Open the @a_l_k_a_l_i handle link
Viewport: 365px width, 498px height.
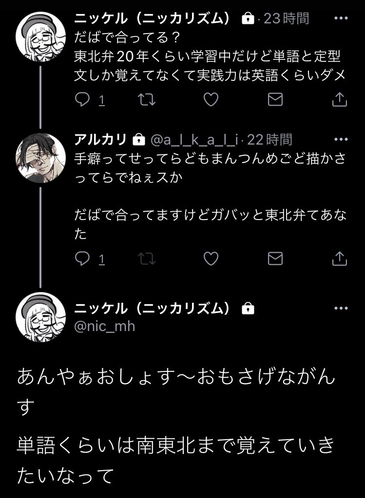point(194,140)
